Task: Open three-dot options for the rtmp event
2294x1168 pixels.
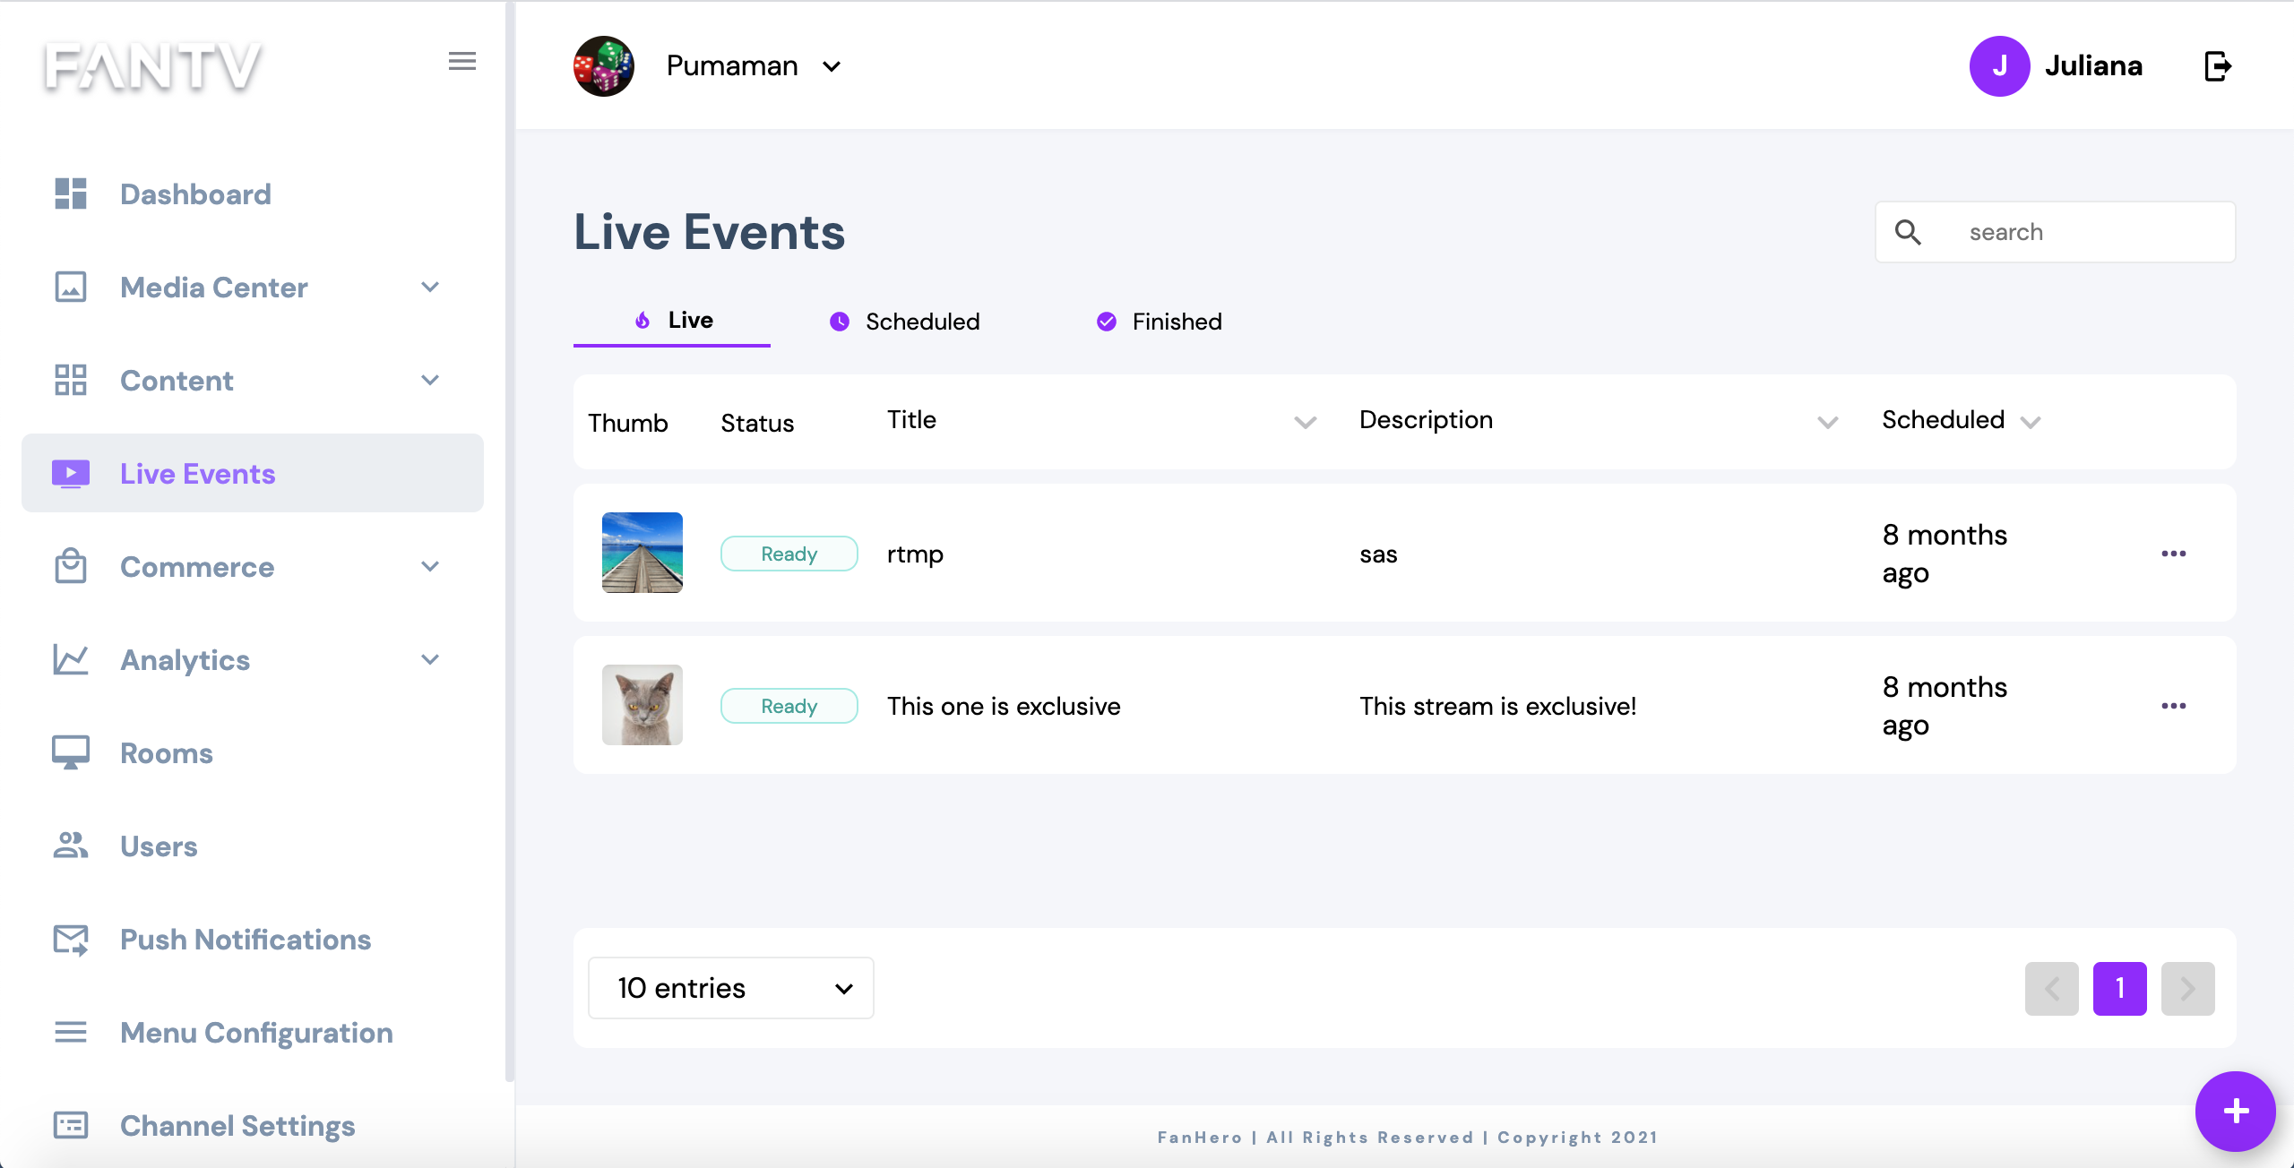Action: (x=2173, y=554)
